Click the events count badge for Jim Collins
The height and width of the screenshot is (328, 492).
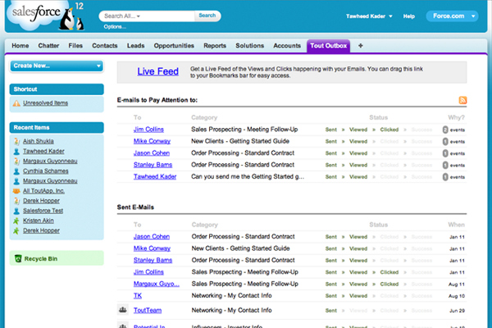point(445,130)
